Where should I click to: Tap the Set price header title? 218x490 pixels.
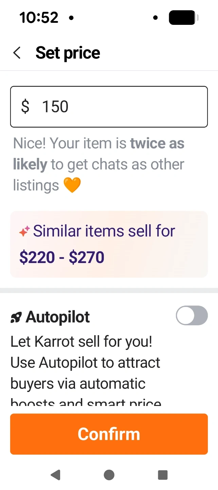pos(68,53)
